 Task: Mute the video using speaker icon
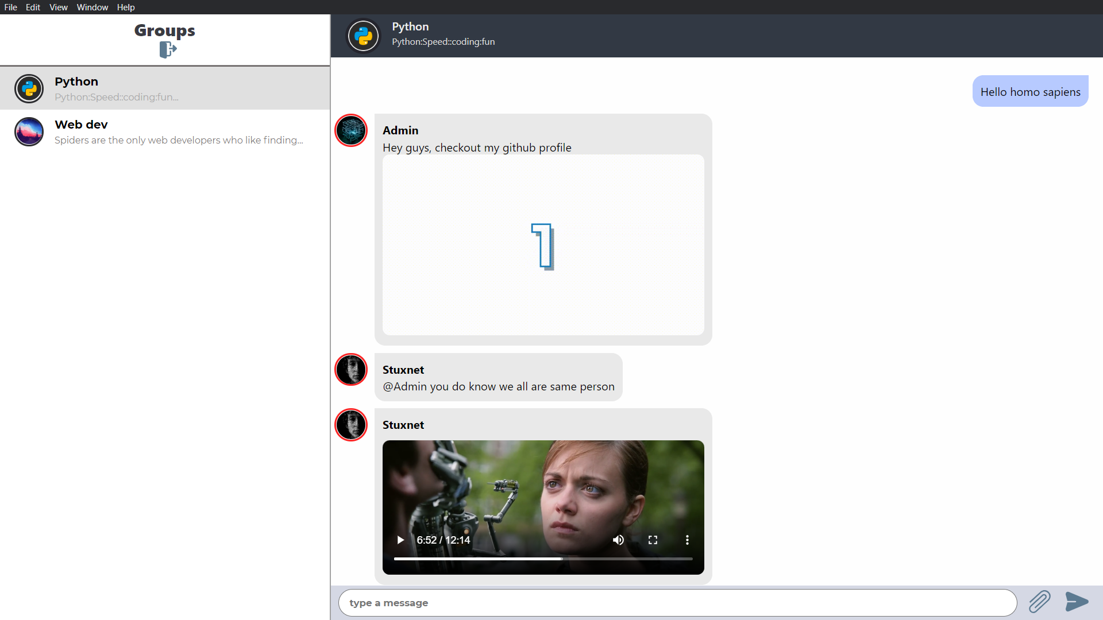tap(618, 540)
